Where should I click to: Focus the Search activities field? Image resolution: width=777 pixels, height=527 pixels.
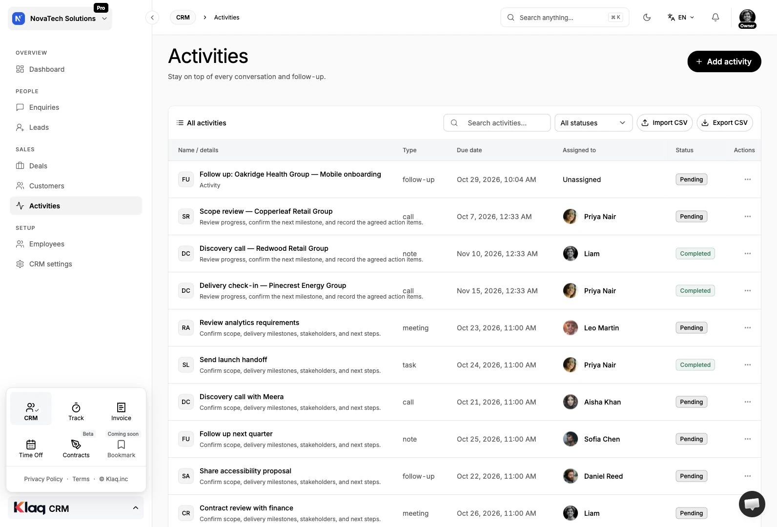point(497,123)
